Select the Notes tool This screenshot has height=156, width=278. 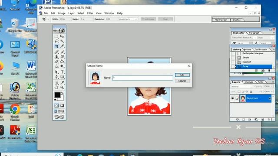56,82
